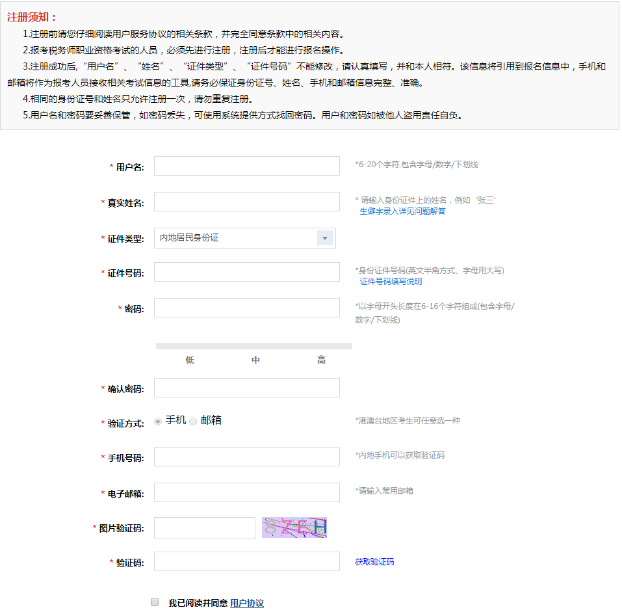Click the 证件号码 input field
The image size is (622, 616).
[x=246, y=271]
